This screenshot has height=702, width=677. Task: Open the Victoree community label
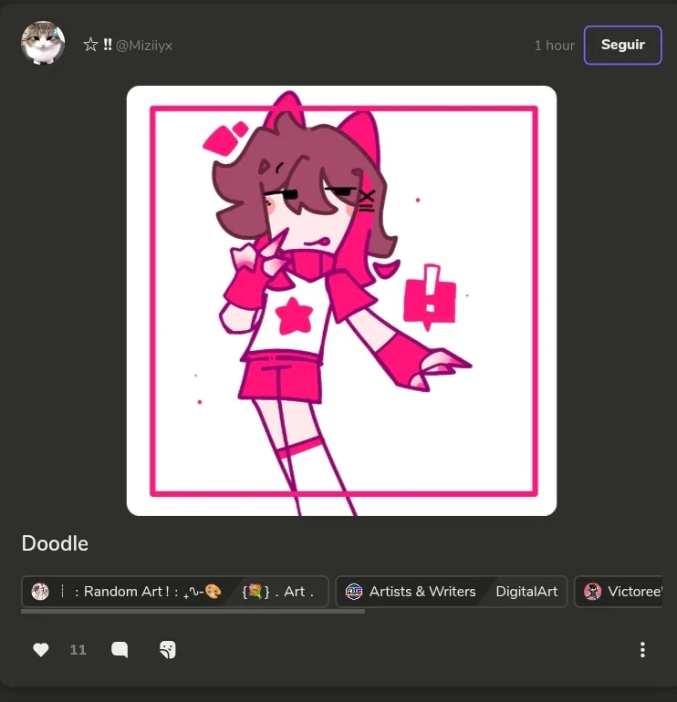coord(634,592)
